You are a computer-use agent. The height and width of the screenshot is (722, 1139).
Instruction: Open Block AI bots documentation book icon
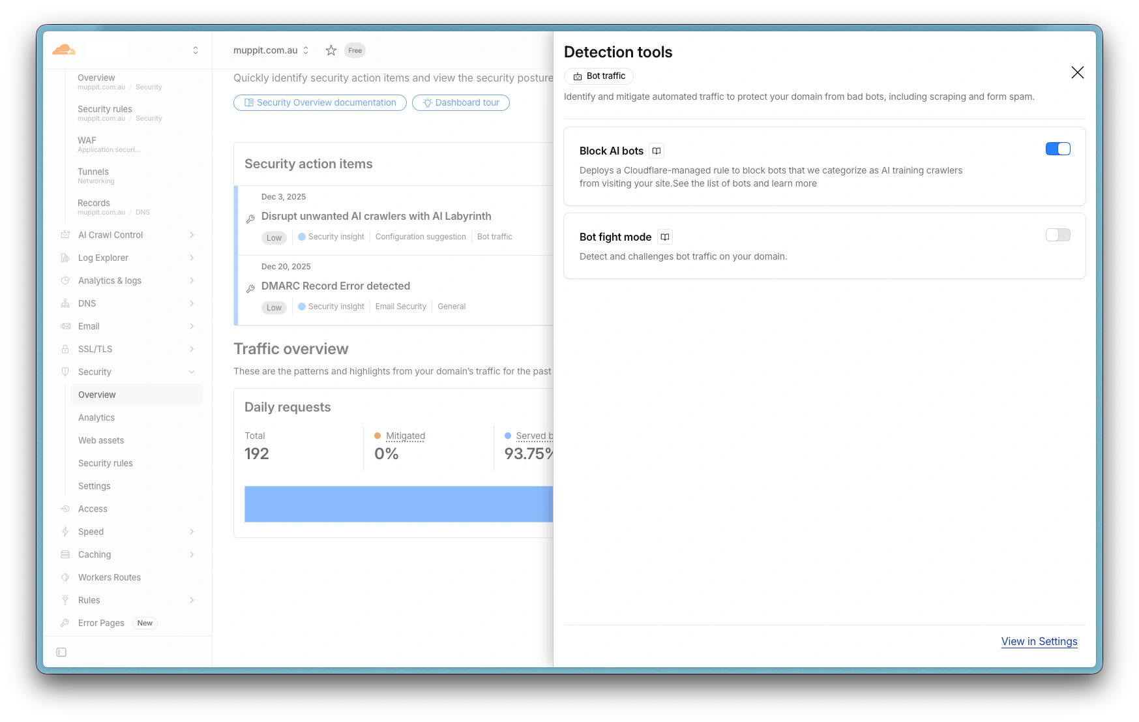657,151
